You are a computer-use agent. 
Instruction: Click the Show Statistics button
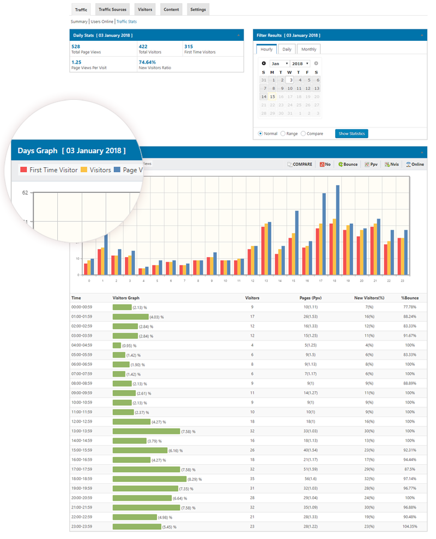(352, 134)
